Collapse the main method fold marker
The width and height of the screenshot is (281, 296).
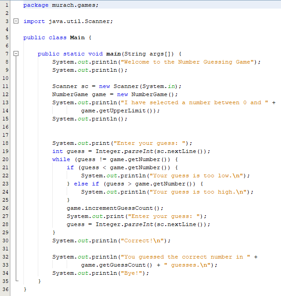[16, 54]
